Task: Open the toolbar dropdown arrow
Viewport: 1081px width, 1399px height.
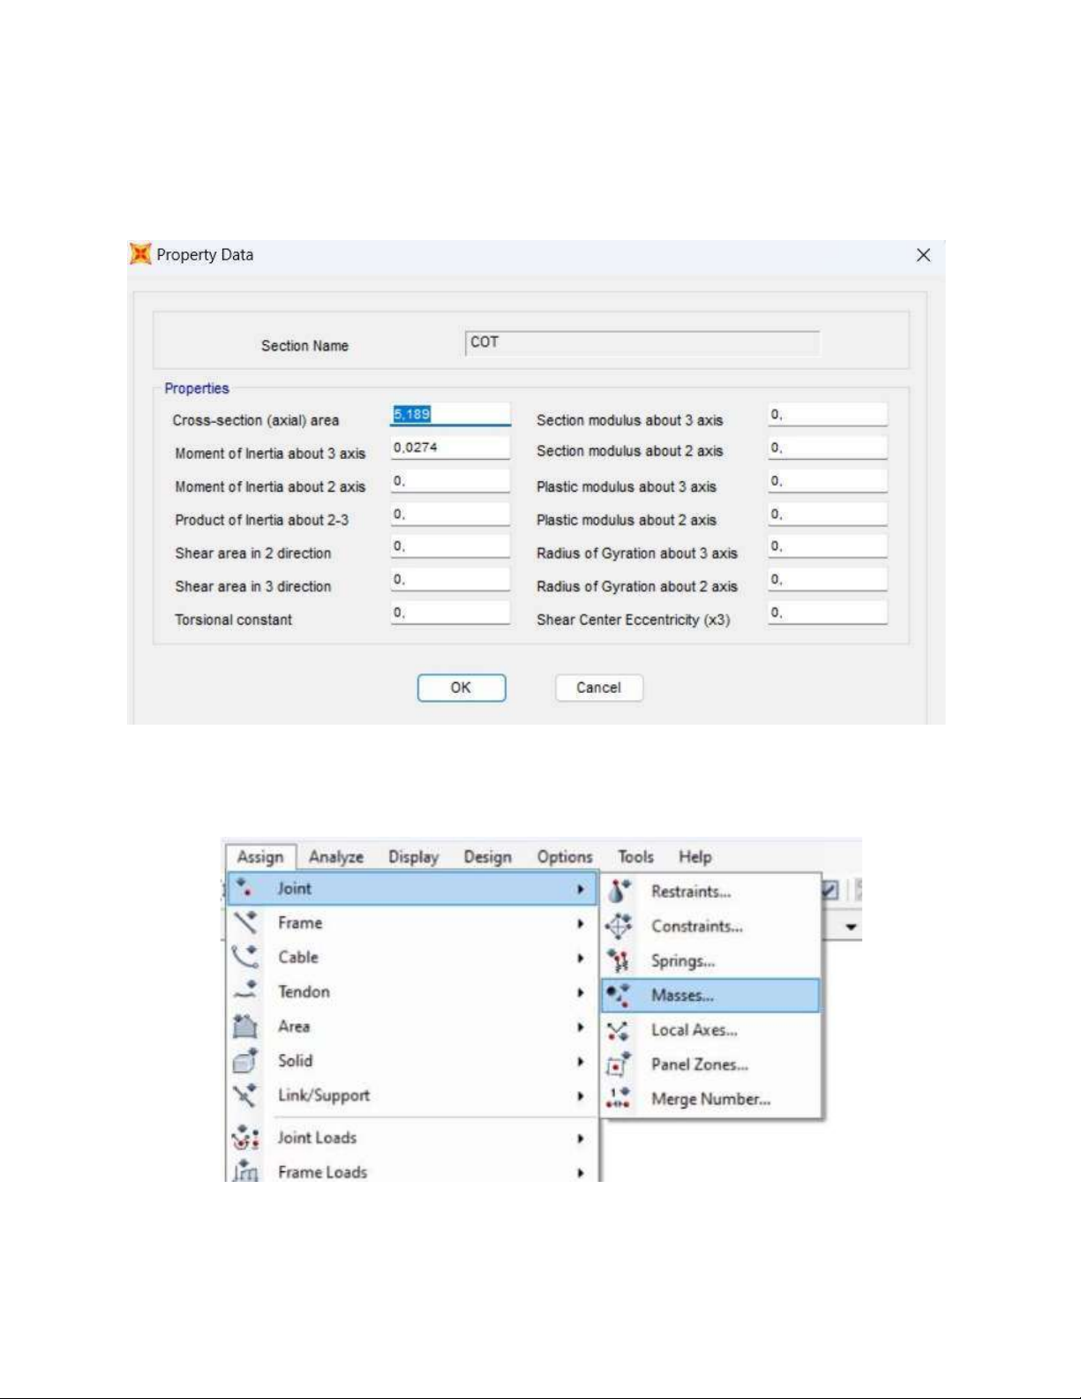Action: pyautogui.click(x=851, y=927)
